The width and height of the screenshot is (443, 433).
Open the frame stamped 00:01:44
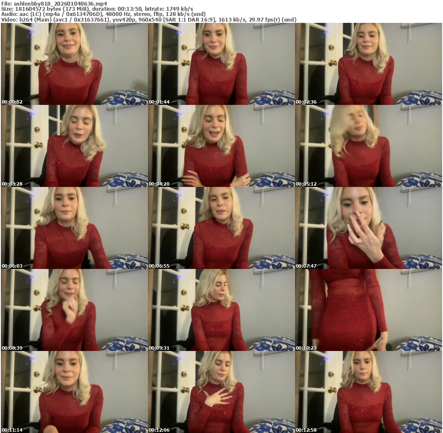click(221, 64)
